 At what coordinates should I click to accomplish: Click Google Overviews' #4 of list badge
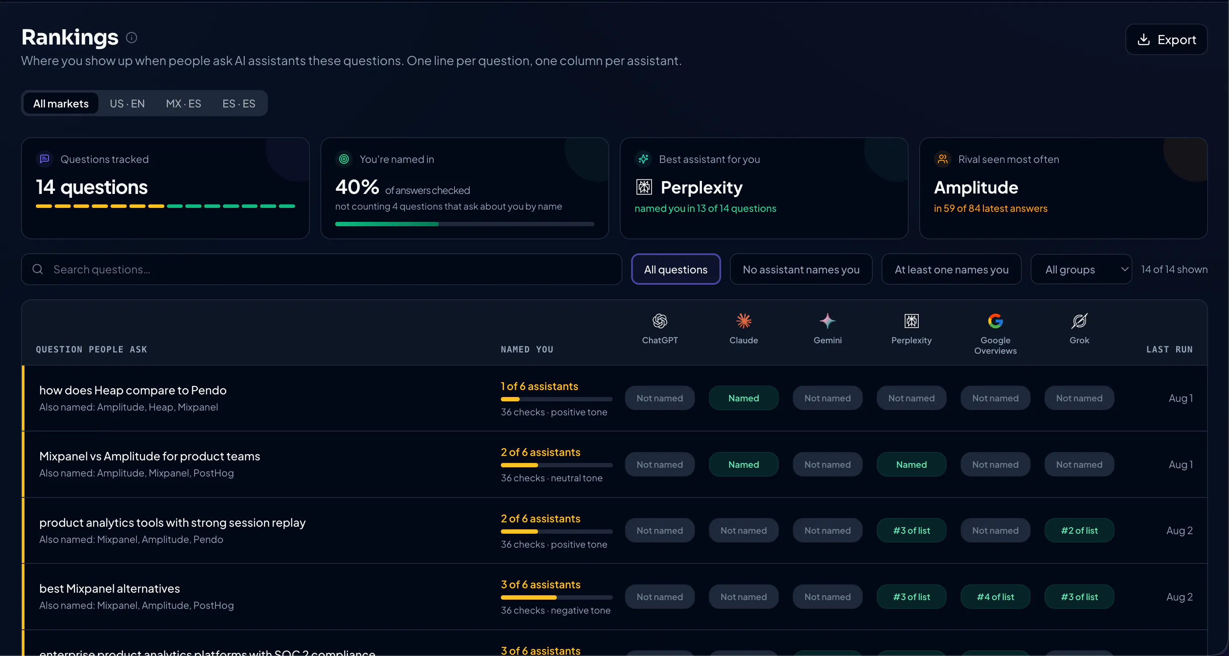tap(995, 597)
